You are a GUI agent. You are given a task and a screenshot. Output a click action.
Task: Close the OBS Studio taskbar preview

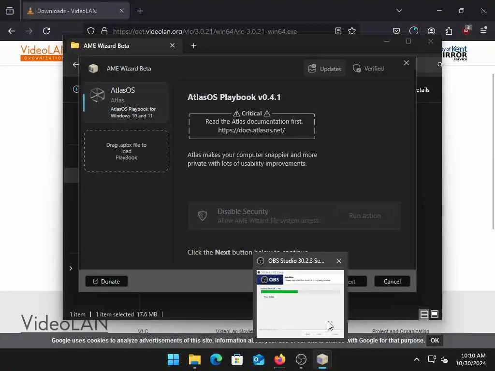tap(339, 261)
